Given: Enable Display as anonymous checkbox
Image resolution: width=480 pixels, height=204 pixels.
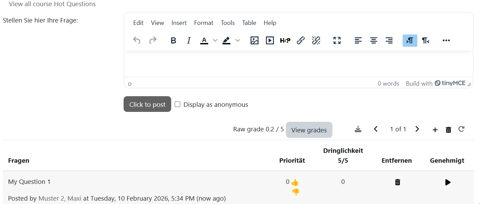Looking at the screenshot, I should [x=177, y=104].
